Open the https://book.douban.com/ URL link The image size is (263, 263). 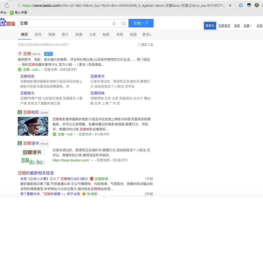[x=71, y=160]
